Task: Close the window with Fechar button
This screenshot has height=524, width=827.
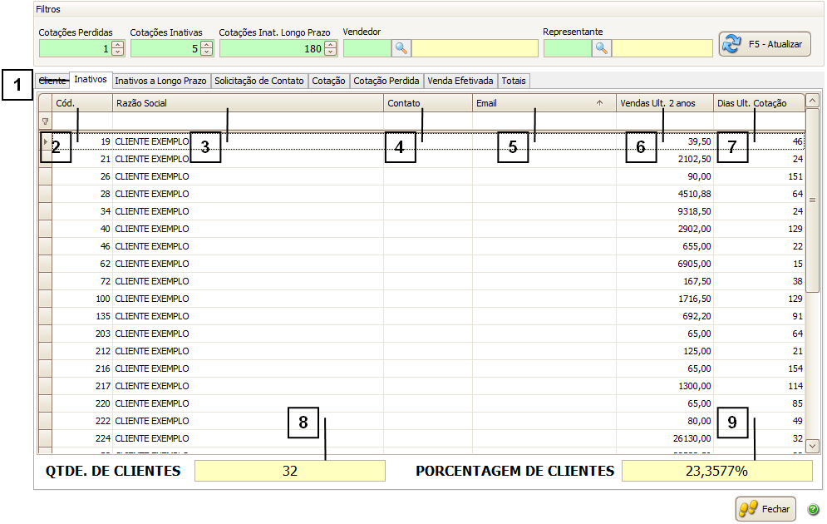Action: [x=765, y=508]
